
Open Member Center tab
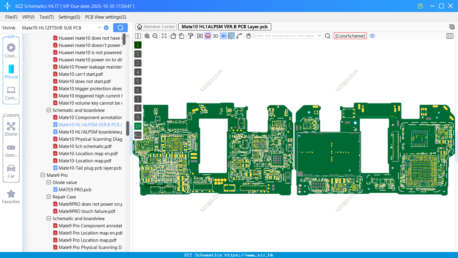(x=156, y=27)
